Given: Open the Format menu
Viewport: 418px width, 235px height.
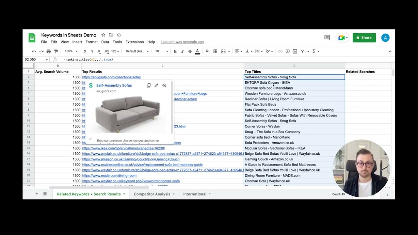Looking at the screenshot, I should [92, 42].
